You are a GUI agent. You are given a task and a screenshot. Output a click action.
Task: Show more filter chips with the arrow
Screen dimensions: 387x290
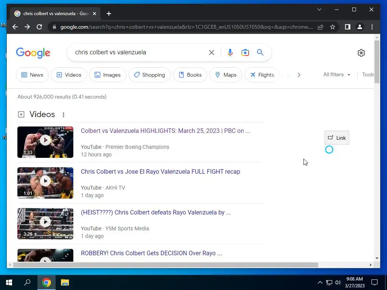299,75
